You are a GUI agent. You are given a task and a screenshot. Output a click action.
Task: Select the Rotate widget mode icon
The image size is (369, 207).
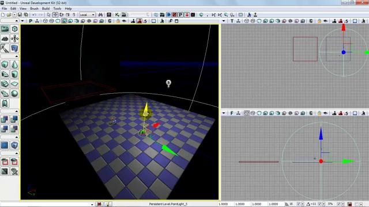tap(62, 15)
